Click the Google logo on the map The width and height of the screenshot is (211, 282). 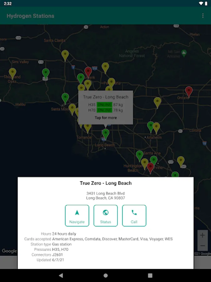pos(9,251)
